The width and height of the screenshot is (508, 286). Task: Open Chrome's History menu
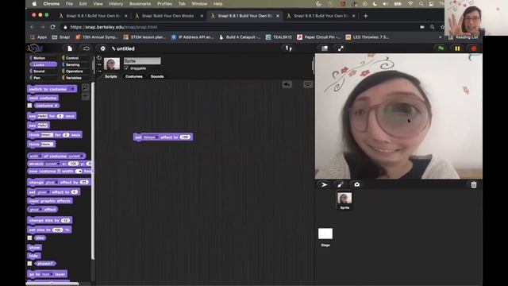[116, 4]
